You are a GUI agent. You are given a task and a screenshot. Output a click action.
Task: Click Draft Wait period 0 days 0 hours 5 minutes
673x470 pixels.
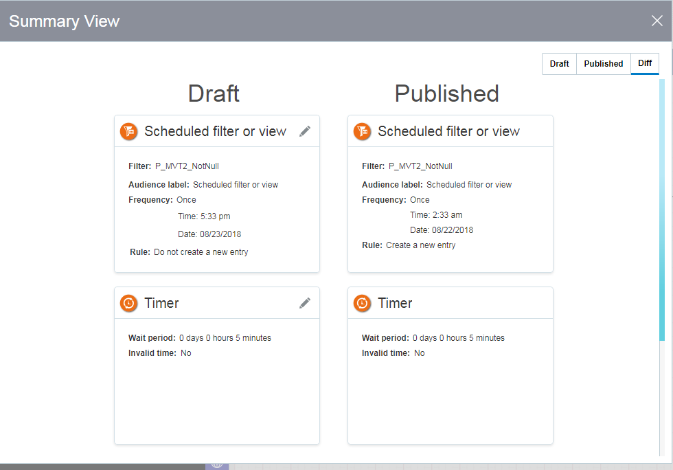225,338
